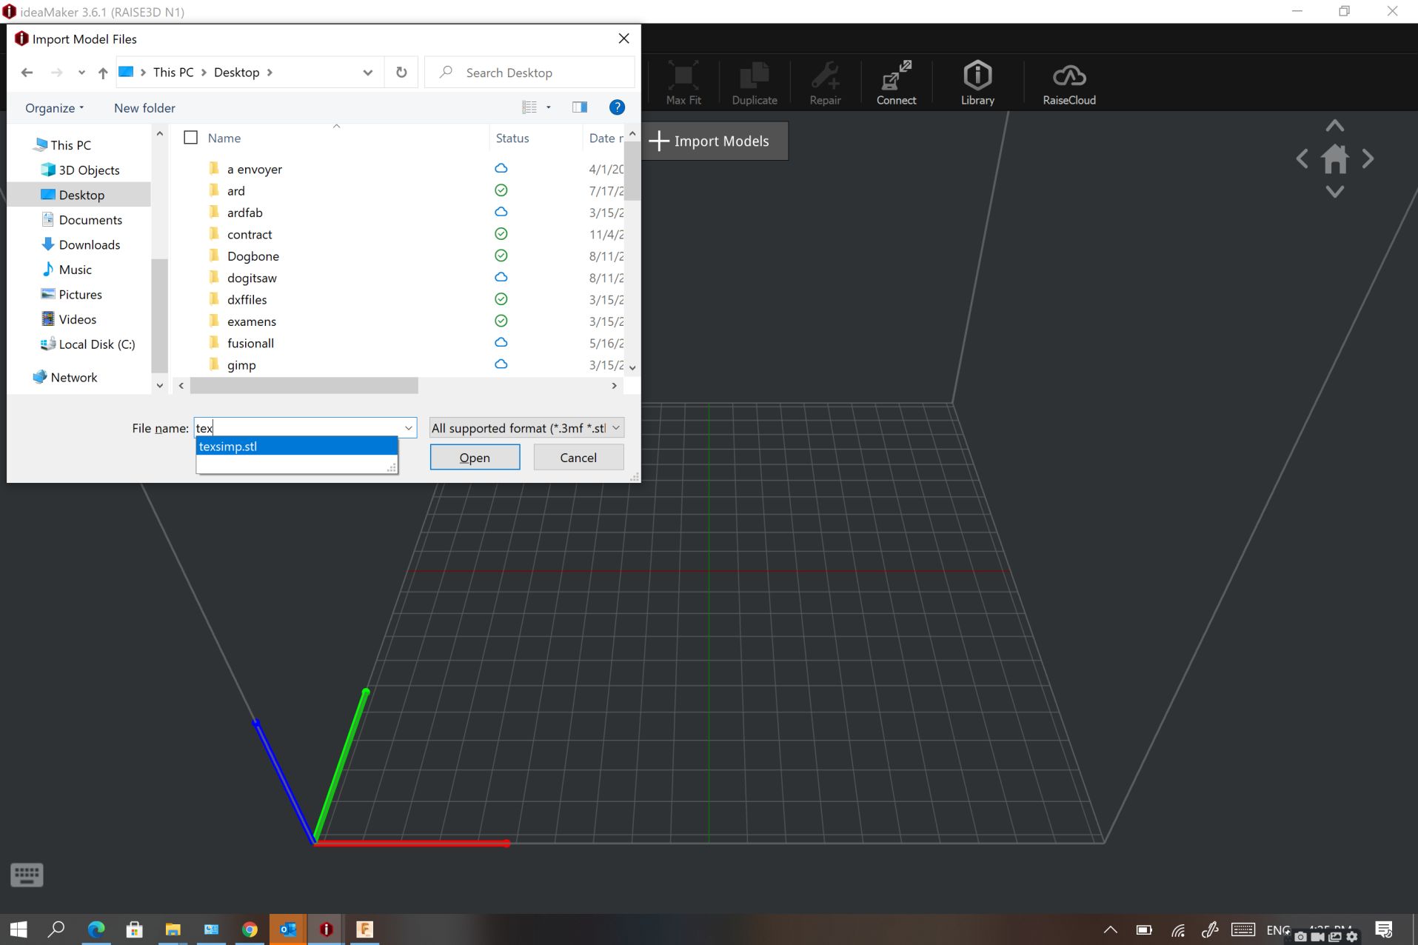The width and height of the screenshot is (1418, 945).
Task: Open Chrome from taskbar
Action: [250, 929]
